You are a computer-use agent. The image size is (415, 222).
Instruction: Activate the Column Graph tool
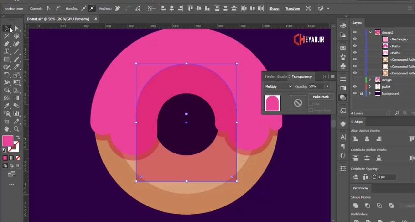coord(16,113)
